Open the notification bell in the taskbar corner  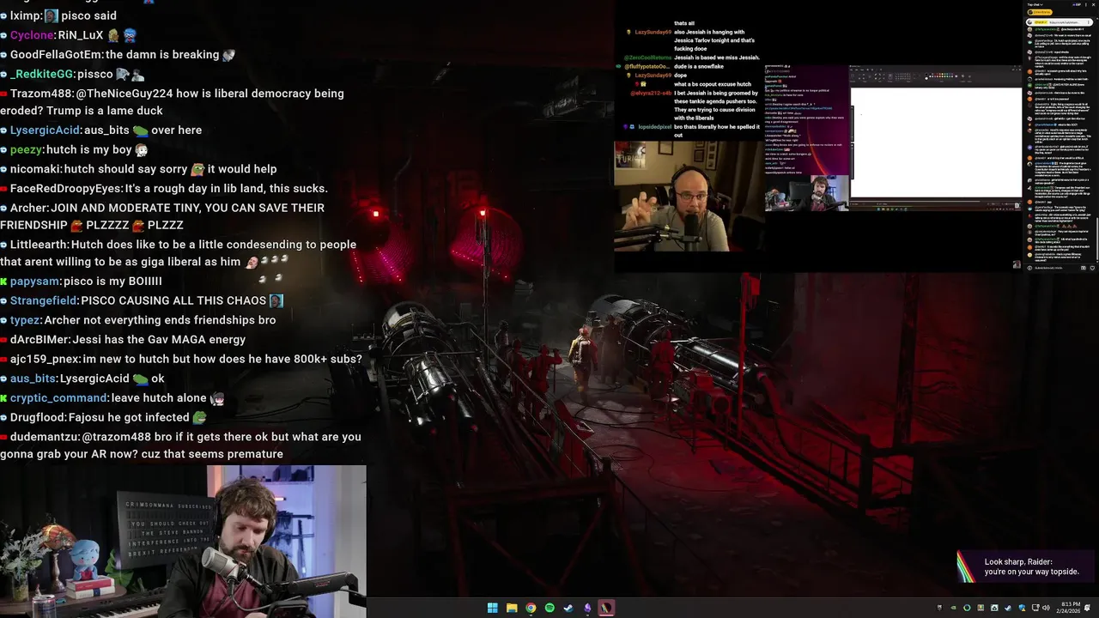[x=1088, y=608]
